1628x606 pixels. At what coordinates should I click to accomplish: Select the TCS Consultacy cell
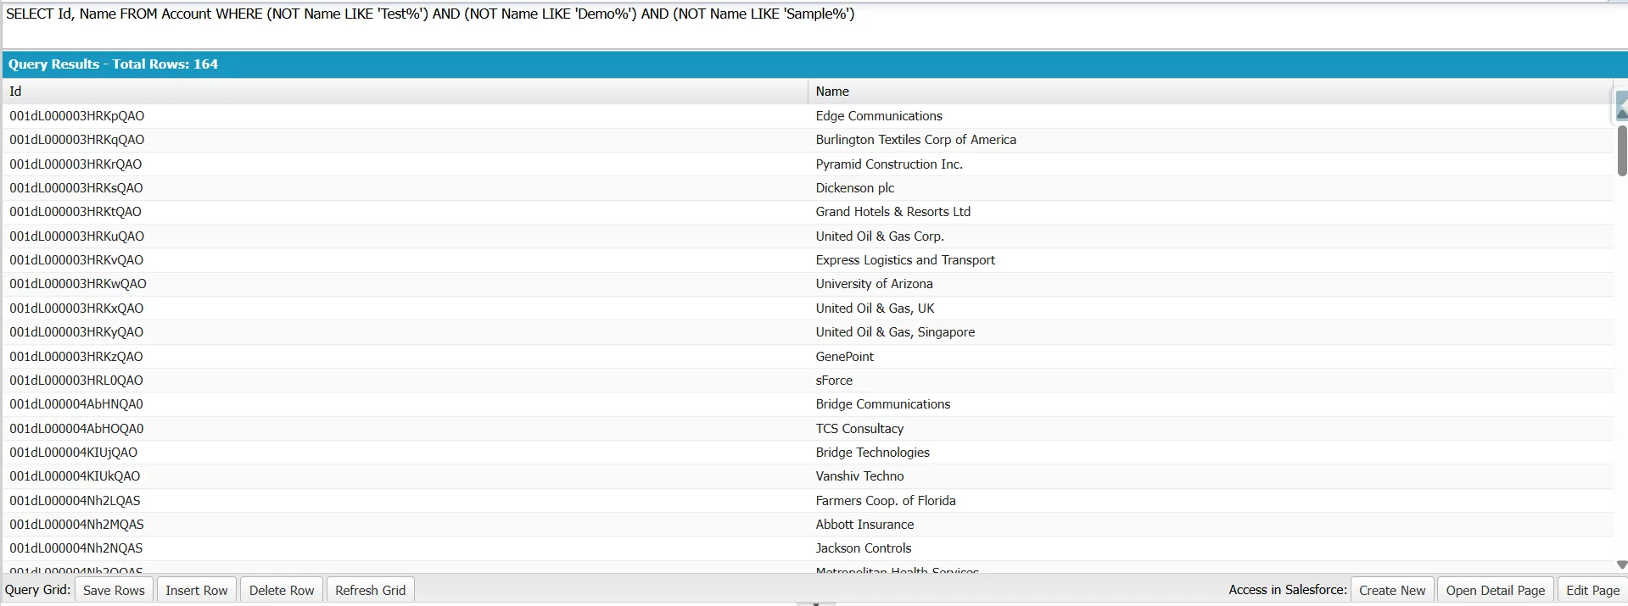click(1211, 429)
